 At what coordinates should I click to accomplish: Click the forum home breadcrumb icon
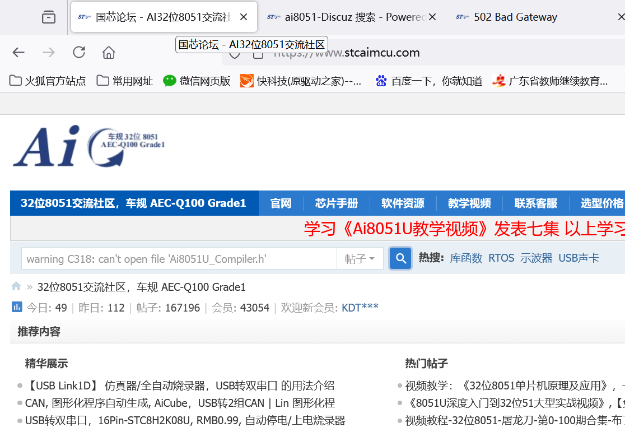click(16, 287)
